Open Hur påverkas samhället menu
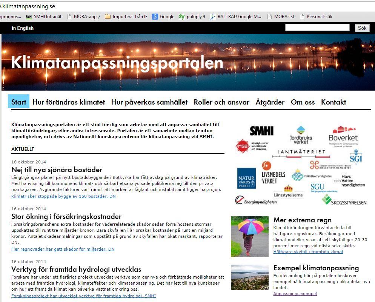The image size is (375, 302). 149,102
